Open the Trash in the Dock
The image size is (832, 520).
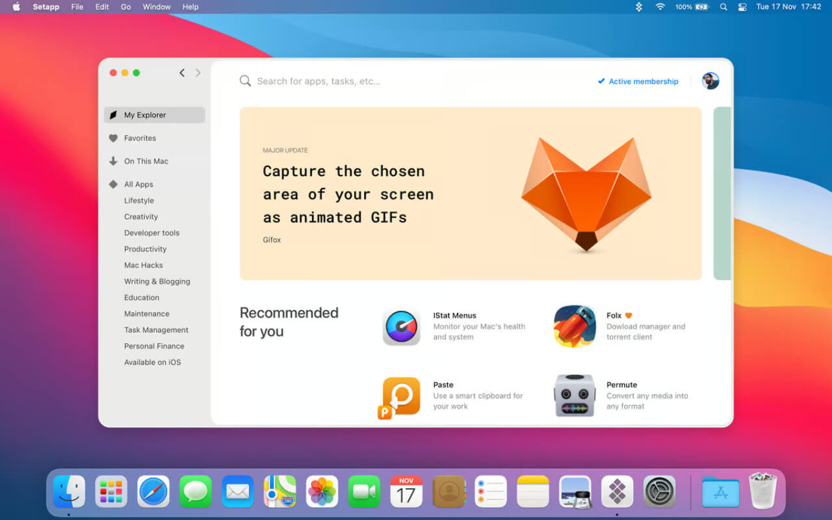[x=763, y=491]
